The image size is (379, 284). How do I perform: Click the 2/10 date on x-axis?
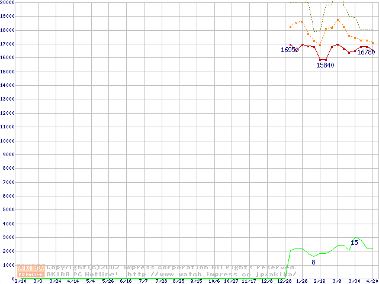[x=20, y=281]
